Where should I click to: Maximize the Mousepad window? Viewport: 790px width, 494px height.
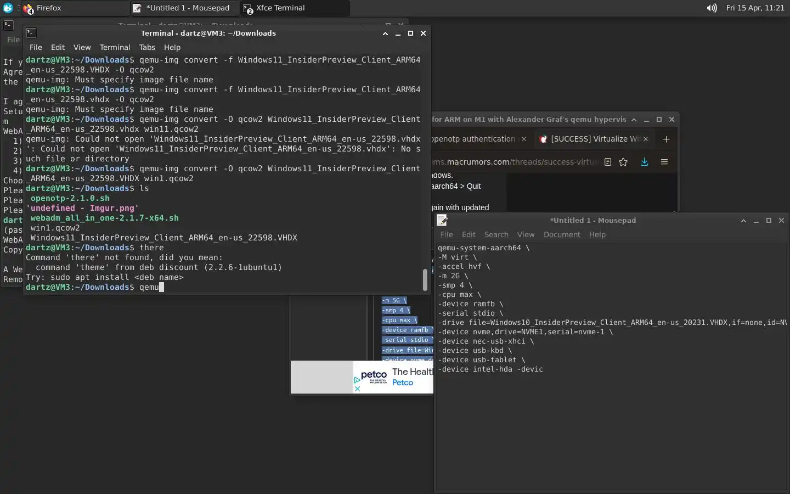tap(769, 220)
